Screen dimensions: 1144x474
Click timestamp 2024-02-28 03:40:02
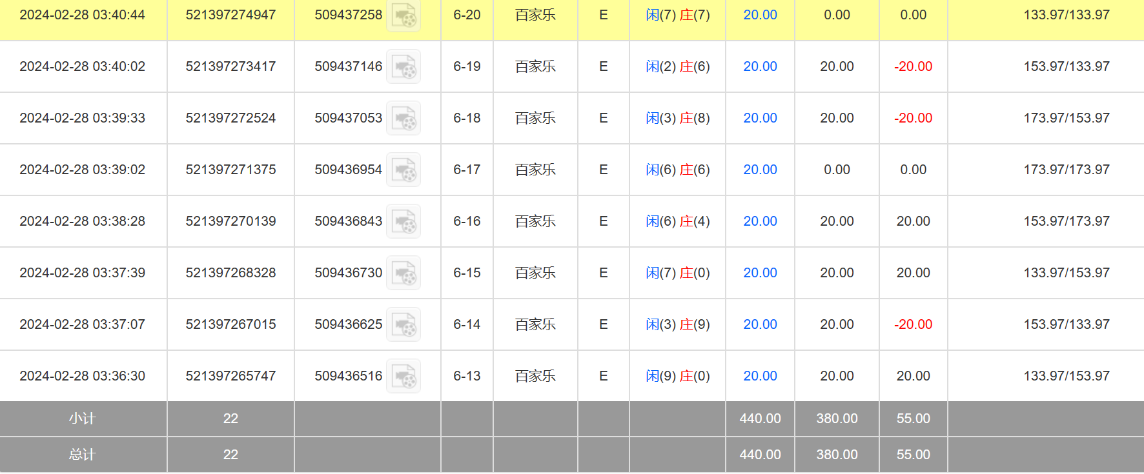(83, 66)
